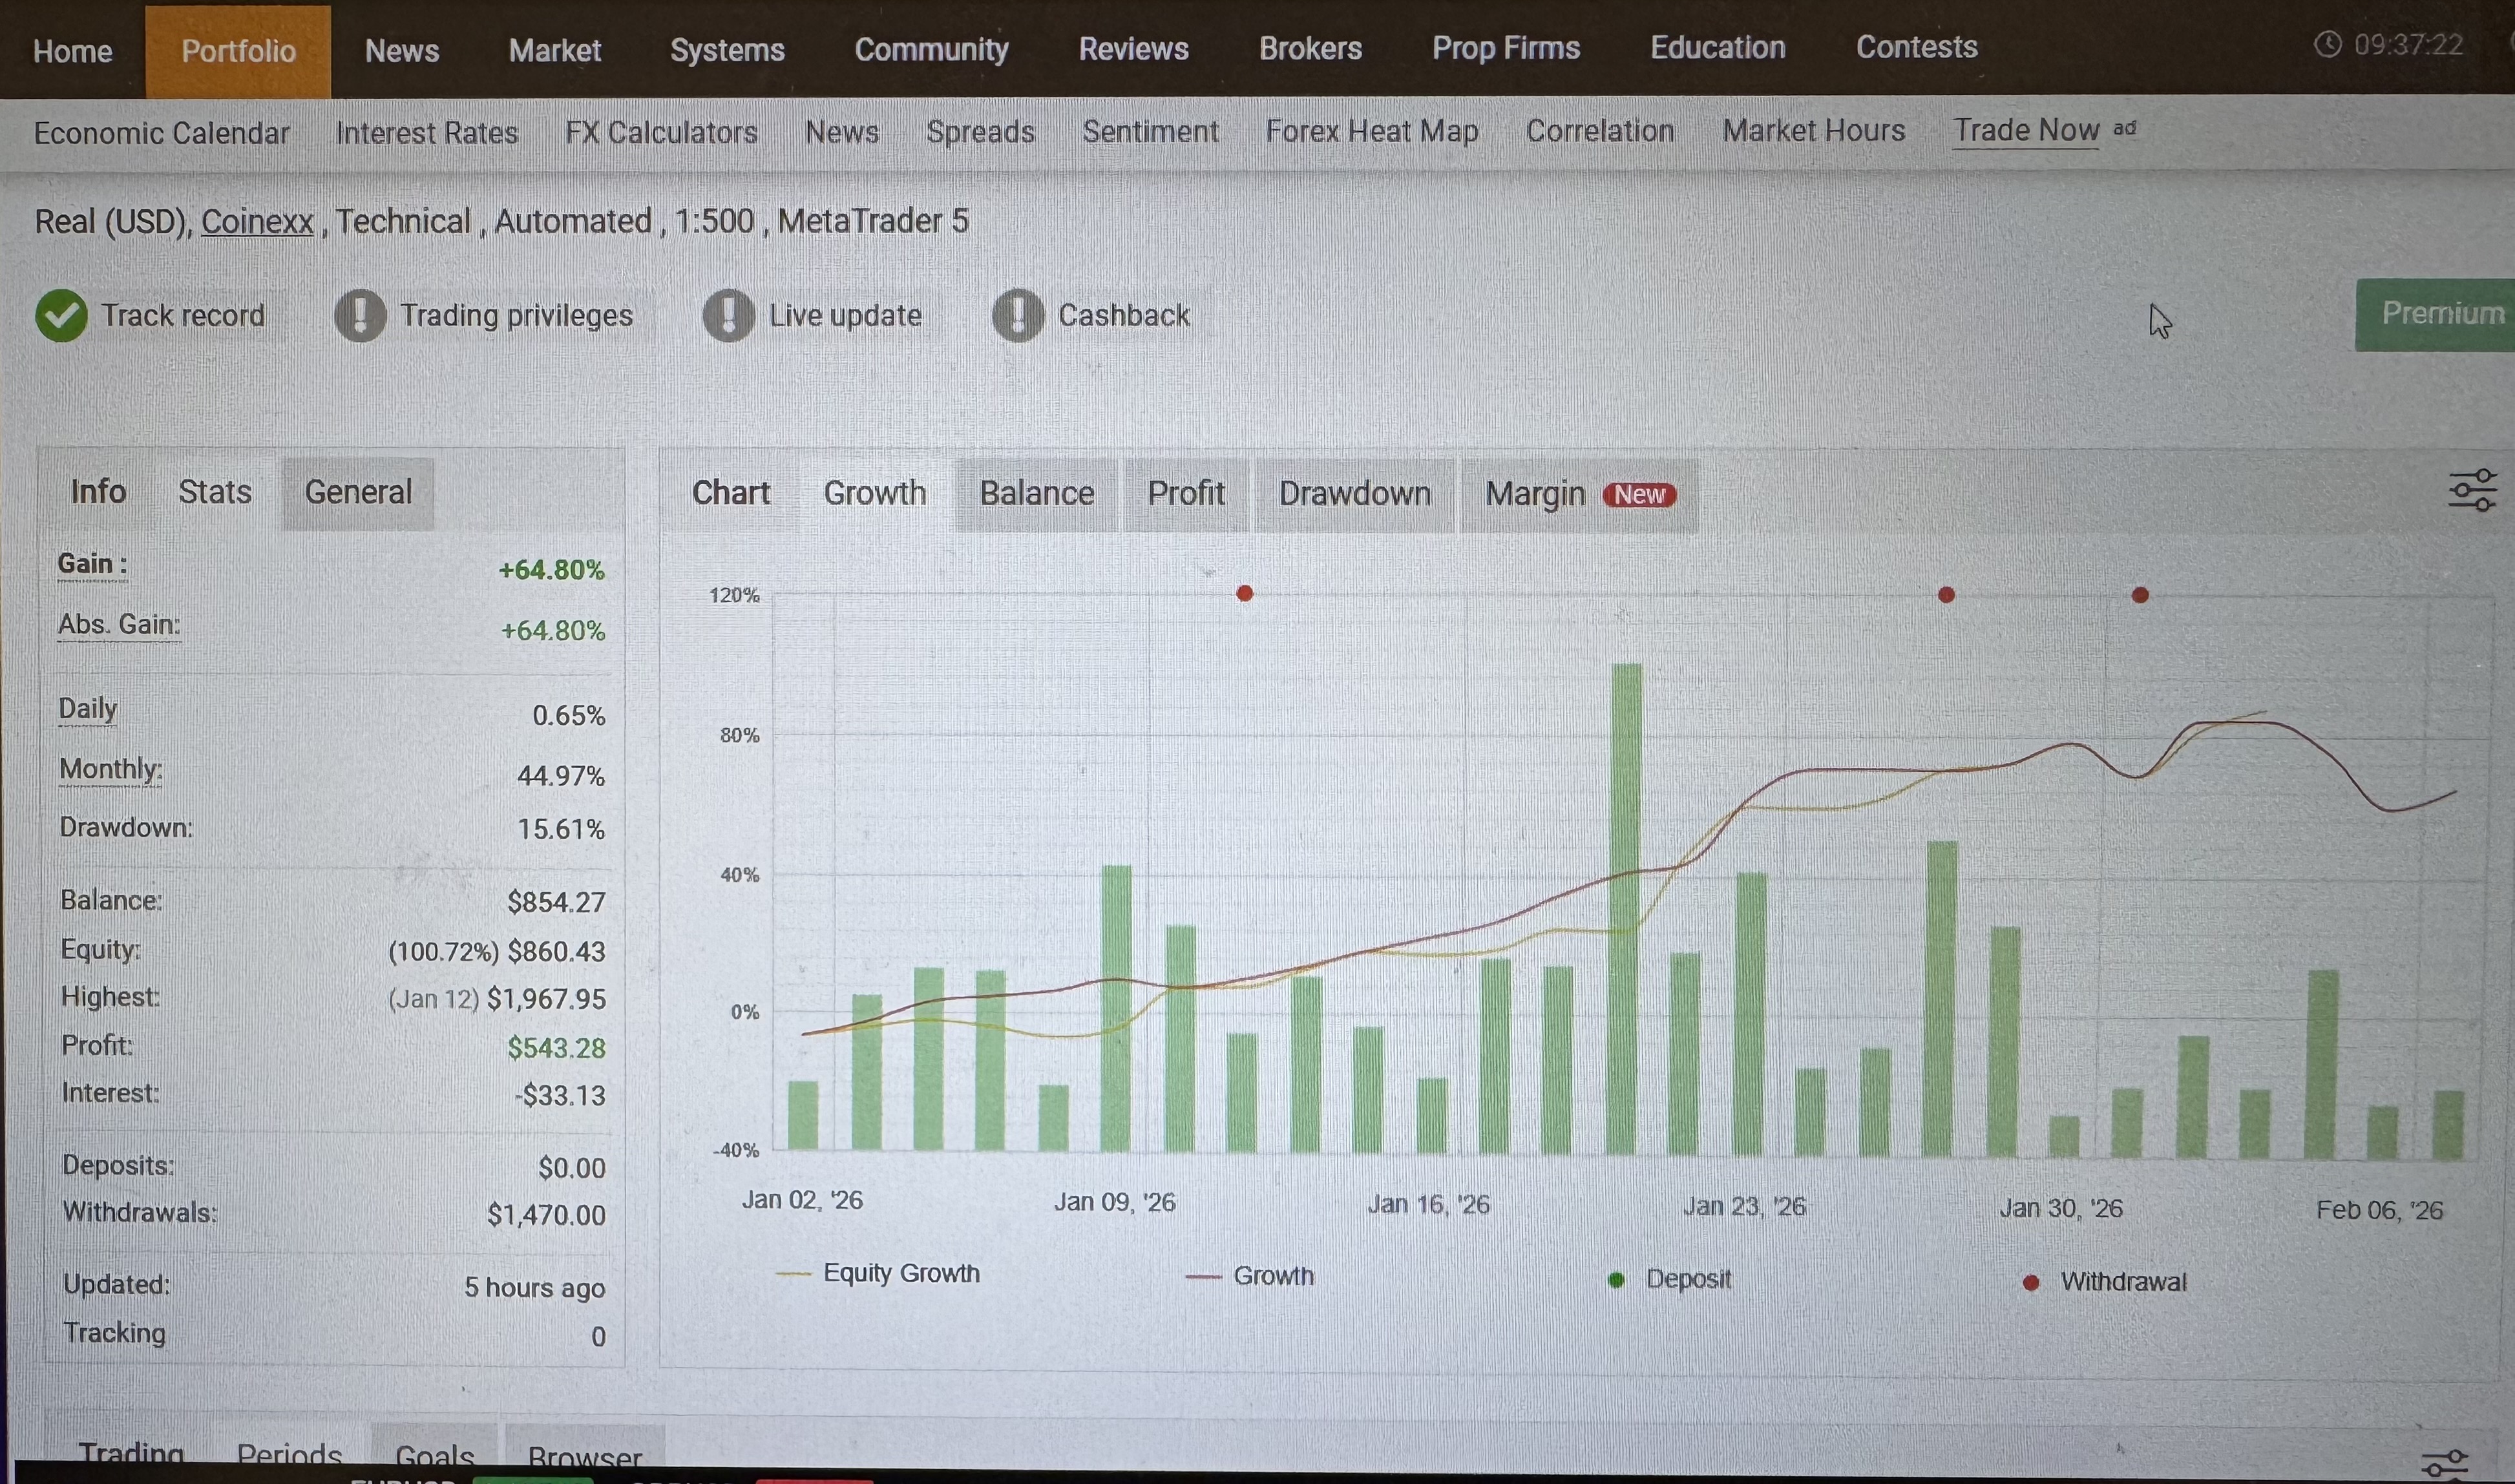Click the first withdrawal marker dot
This screenshot has width=2515, height=1484.
1244,594
